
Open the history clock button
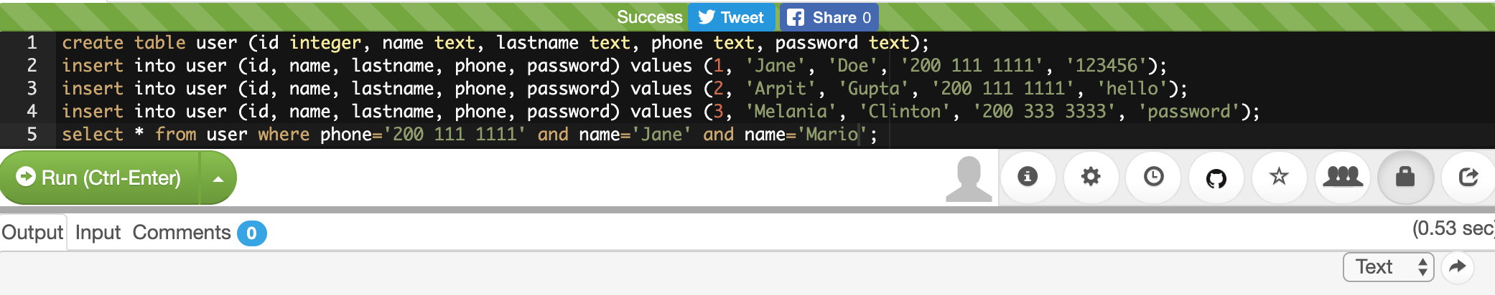[1154, 177]
